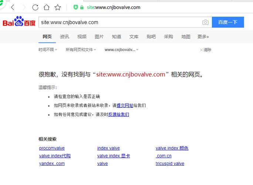This screenshot has width=253, height=185.
Task: Click the green shield security icon
Action: point(76,7)
